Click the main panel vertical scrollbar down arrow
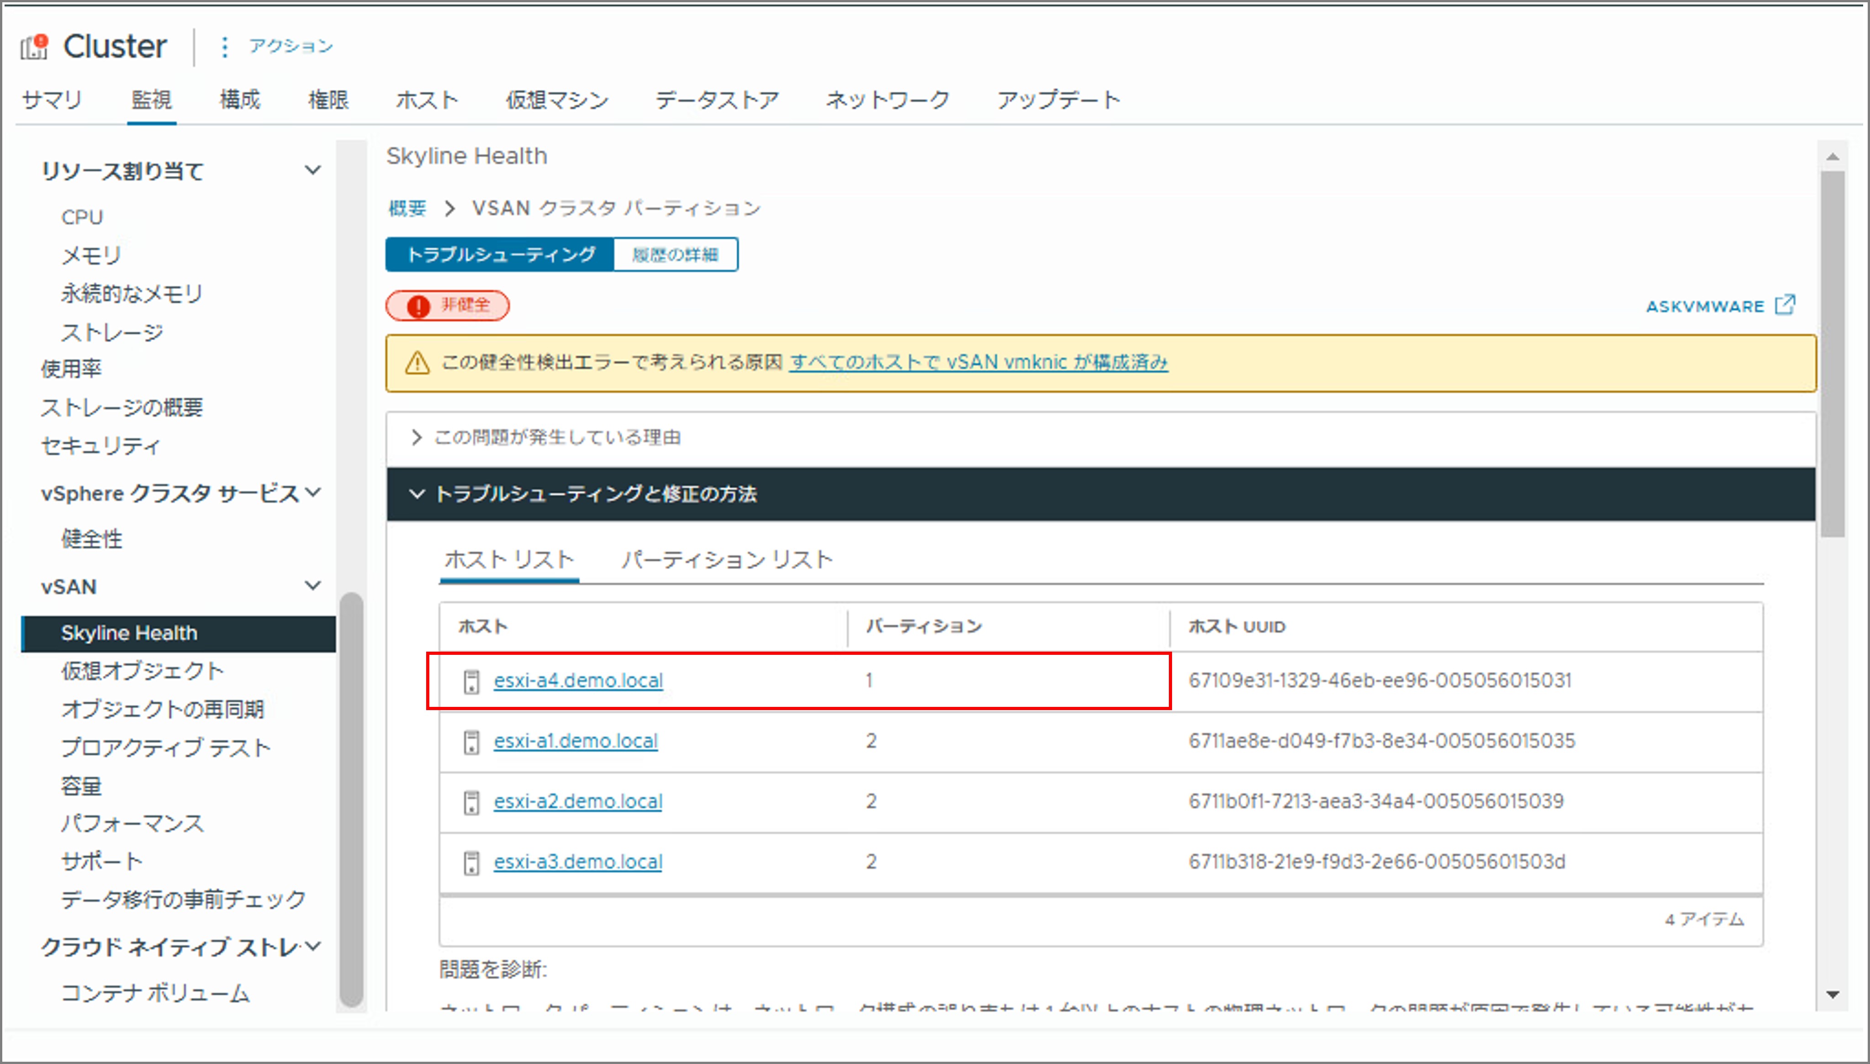The height and width of the screenshot is (1064, 1870). click(x=1832, y=995)
